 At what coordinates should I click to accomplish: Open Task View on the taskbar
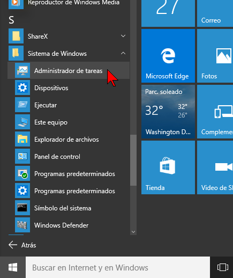[222, 267]
